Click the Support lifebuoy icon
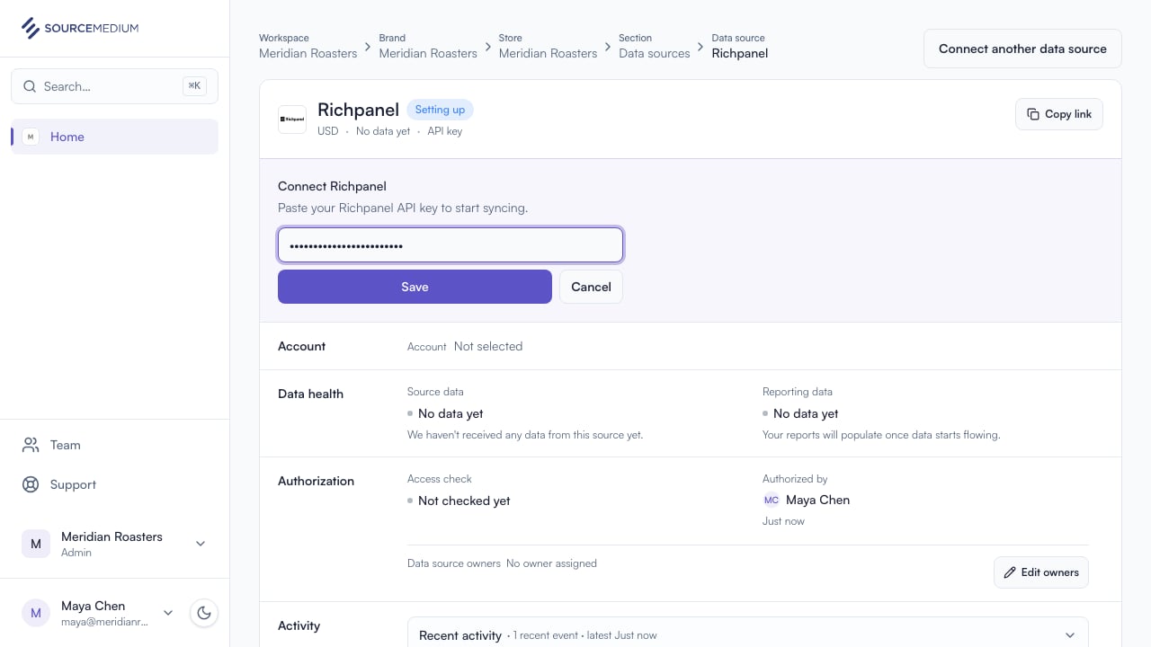 (x=31, y=484)
